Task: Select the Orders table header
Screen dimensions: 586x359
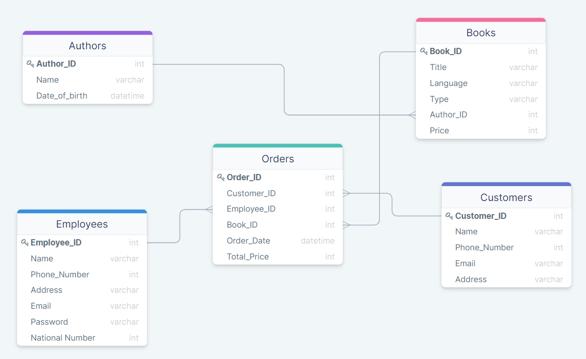Action: [278, 158]
